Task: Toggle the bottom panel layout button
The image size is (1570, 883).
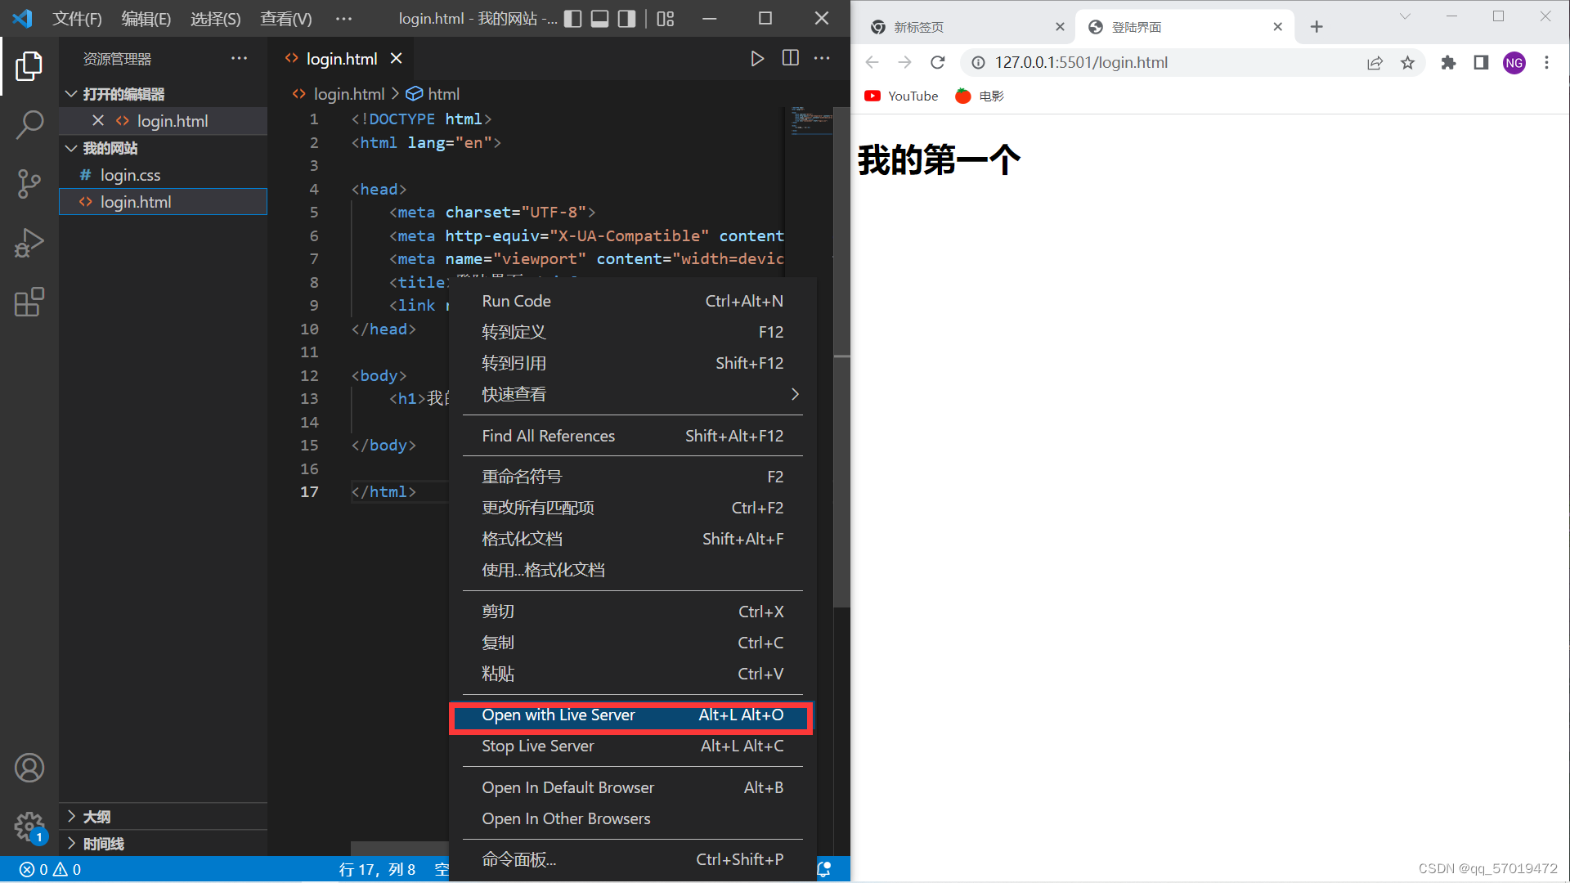Action: [x=599, y=19]
